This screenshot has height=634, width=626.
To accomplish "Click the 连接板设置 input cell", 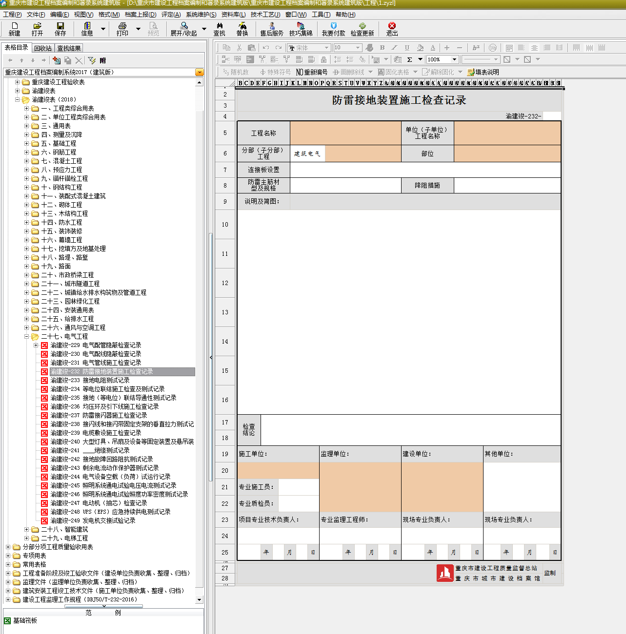I will click(425, 170).
